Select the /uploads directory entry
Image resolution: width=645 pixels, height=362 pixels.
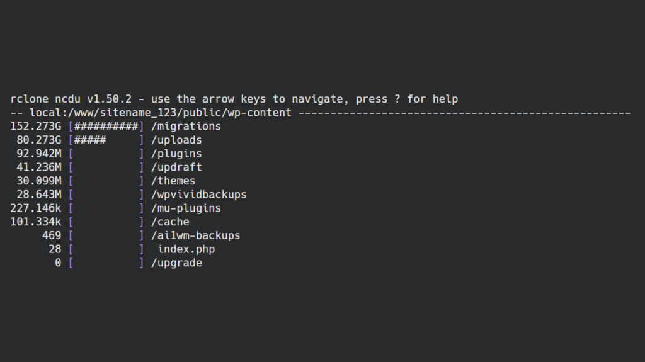point(176,140)
